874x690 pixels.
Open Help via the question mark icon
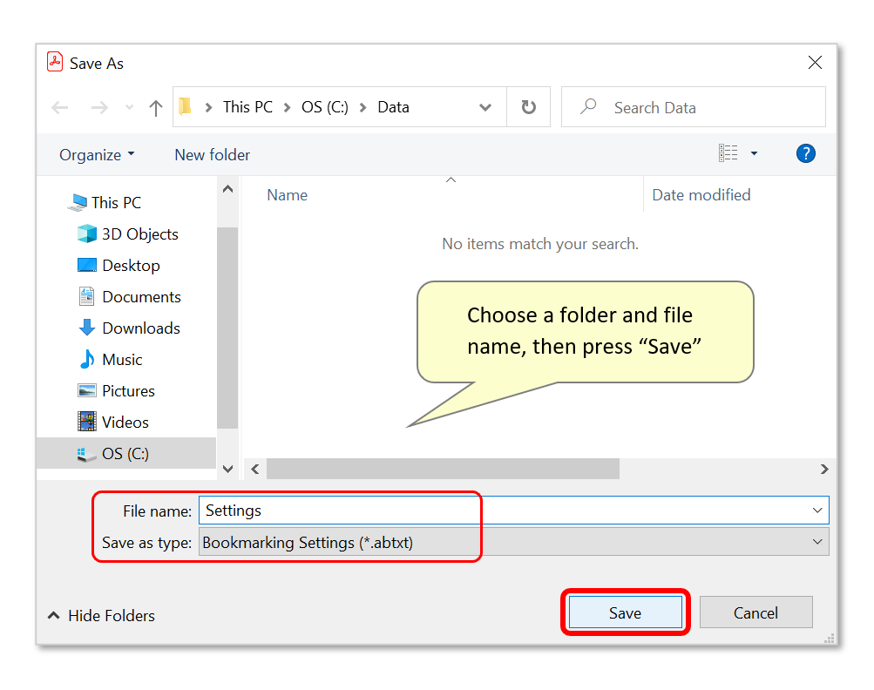tap(805, 153)
